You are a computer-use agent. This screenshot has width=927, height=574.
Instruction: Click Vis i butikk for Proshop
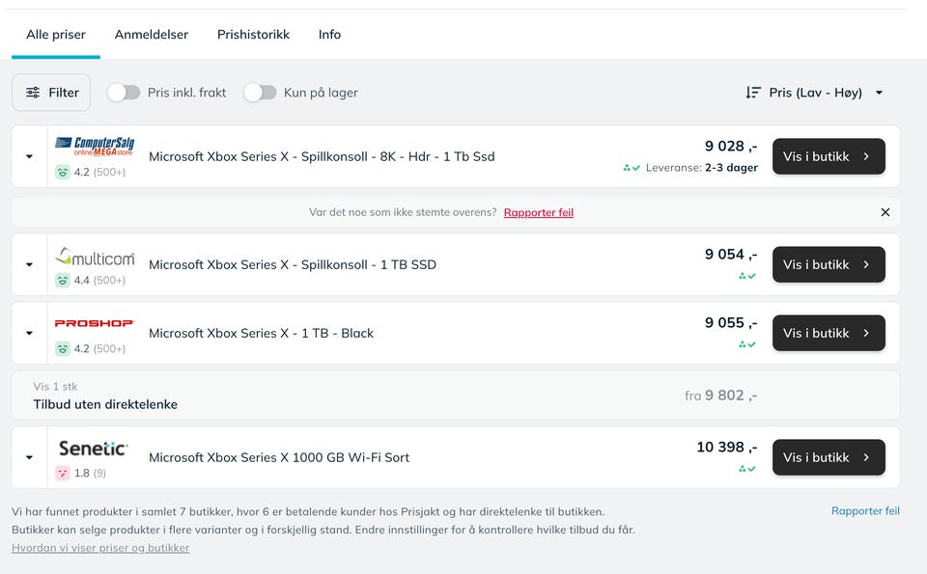[828, 333]
